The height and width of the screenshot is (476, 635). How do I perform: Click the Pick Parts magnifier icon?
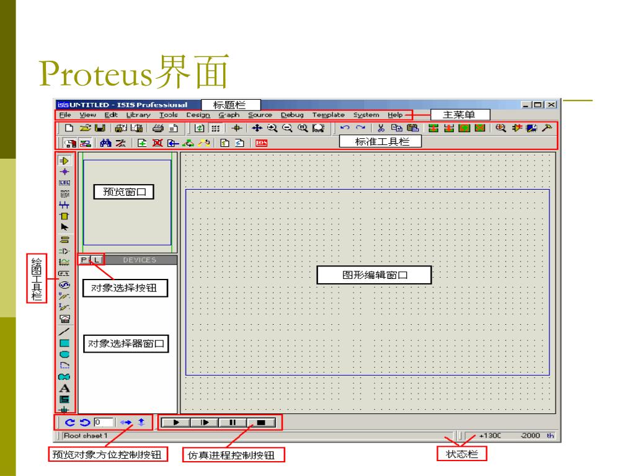coord(501,128)
